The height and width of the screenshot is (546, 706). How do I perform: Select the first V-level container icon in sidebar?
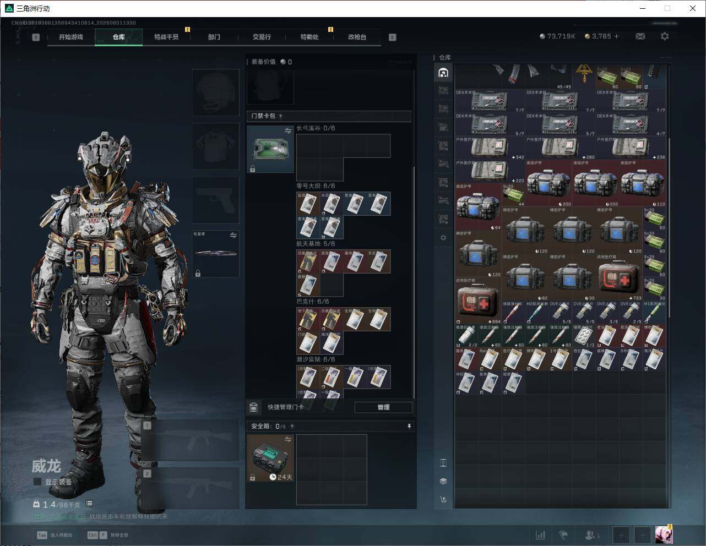pyautogui.click(x=443, y=90)
